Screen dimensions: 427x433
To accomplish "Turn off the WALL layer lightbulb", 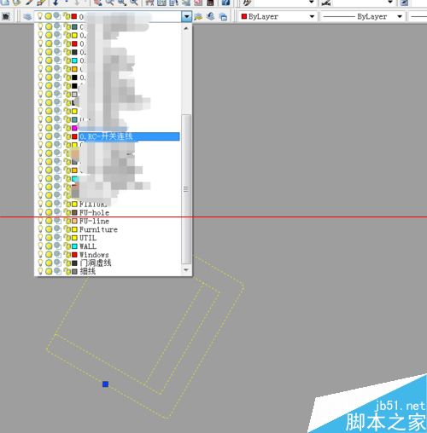I will coord(40,245).
